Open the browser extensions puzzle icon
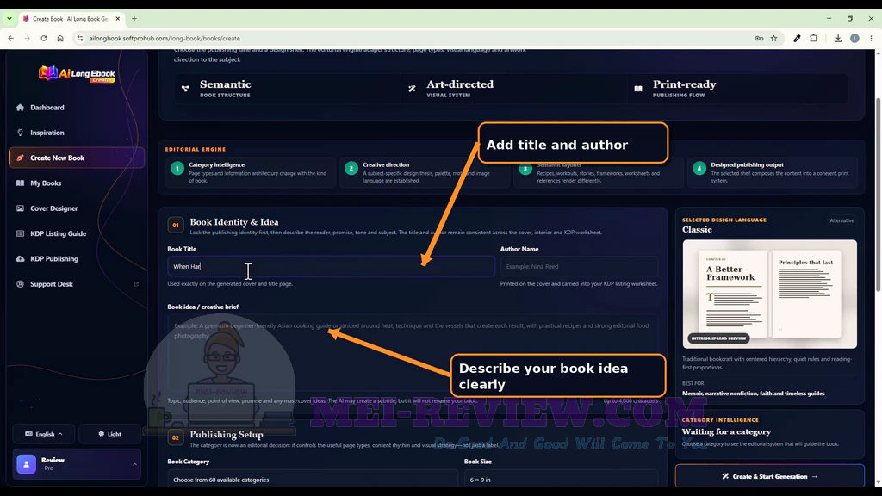 click(x=813, y=38)
